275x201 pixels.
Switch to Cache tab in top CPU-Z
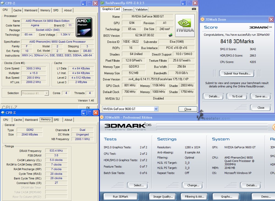coord(17,10)
